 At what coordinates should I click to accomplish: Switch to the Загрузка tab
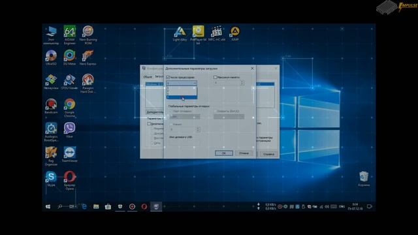pyautogui.click(x=159, y=76)
